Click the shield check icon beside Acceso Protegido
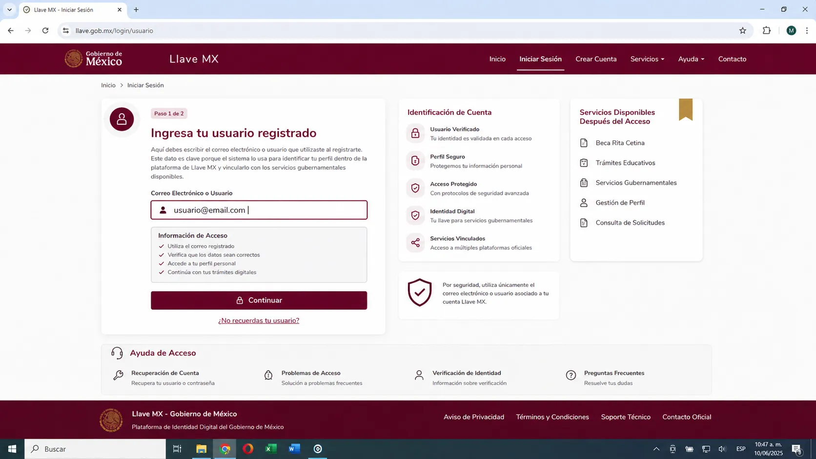 tap(415, 188)
